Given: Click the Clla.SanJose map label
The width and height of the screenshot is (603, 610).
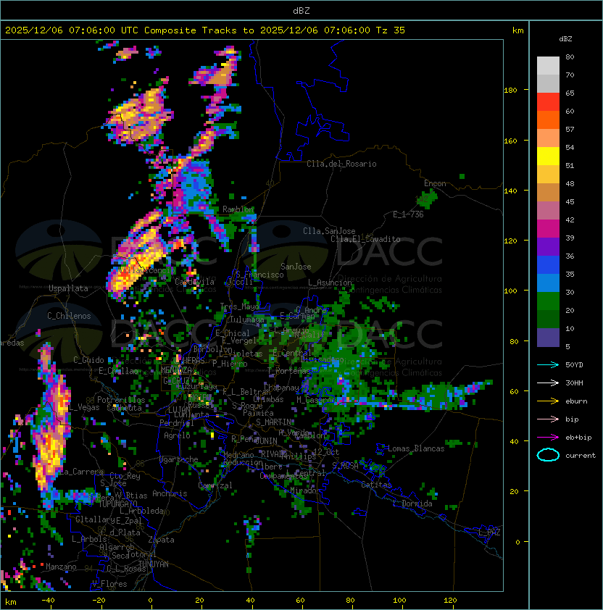Looking at the screenshot, I should [x=329, y=231].
